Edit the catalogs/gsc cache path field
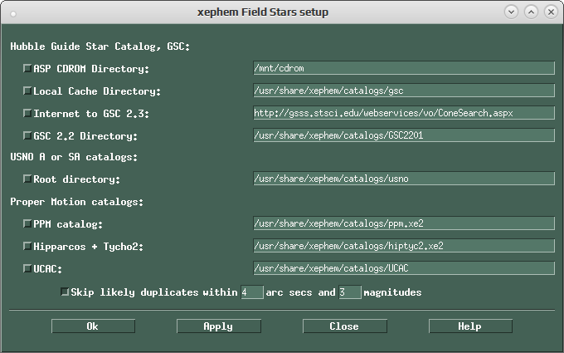Screen dimensions: 564x353 click(404, 91)
